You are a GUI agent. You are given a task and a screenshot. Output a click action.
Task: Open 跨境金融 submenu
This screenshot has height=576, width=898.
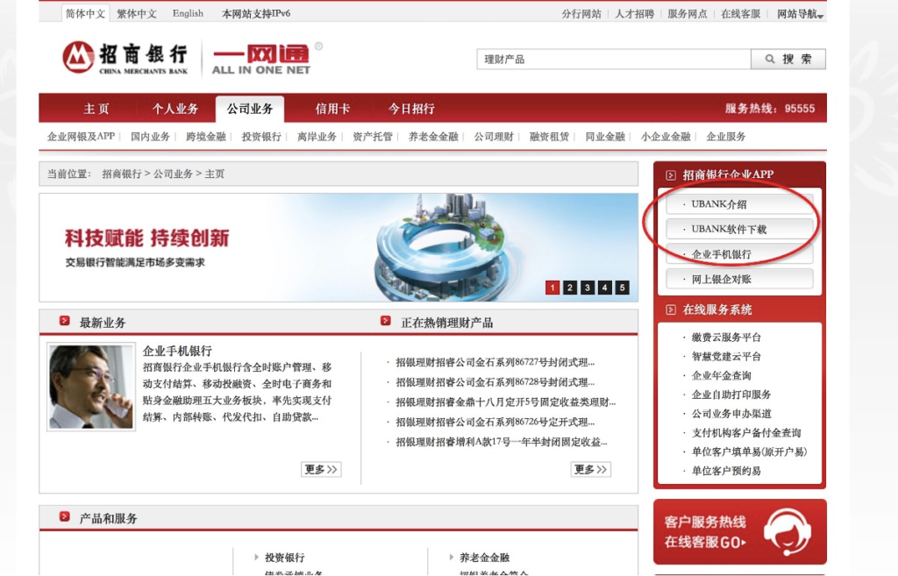coord(205,136)
